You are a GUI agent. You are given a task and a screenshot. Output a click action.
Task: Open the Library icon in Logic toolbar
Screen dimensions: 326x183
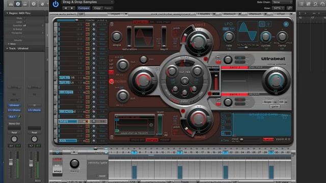click(x=11, y=4)
